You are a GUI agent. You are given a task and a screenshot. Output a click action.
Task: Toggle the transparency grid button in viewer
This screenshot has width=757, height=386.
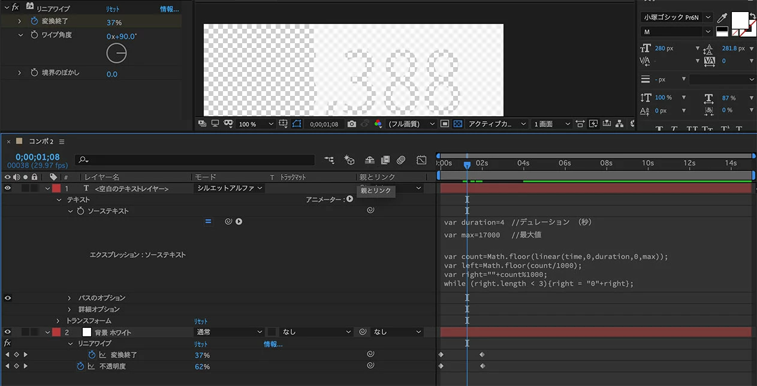pyautogui.click(x=458, y=124)
